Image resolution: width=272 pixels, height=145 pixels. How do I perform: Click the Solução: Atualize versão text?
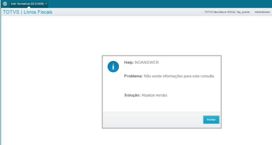(x=146, y=95)
